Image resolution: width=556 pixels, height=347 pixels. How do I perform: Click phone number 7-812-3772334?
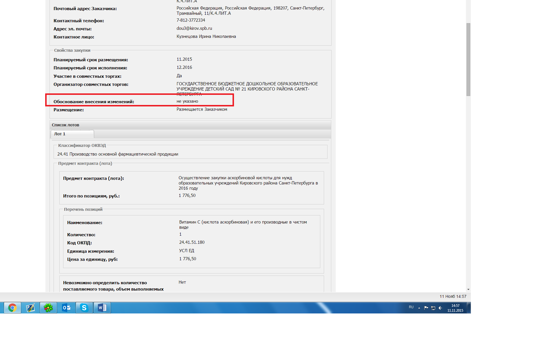point(191,20)
